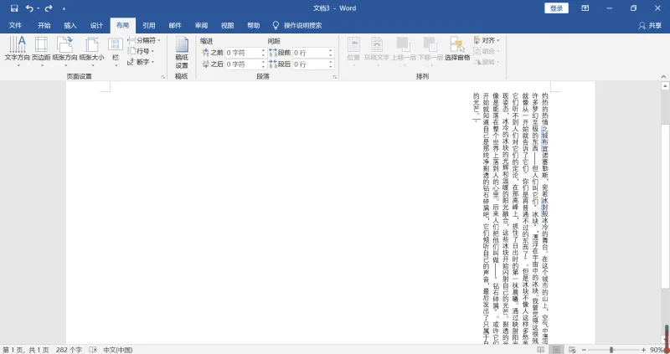Open the 页边距 margins menu
Viewport: 670px width, 354px height.
(x=41, y=51)
